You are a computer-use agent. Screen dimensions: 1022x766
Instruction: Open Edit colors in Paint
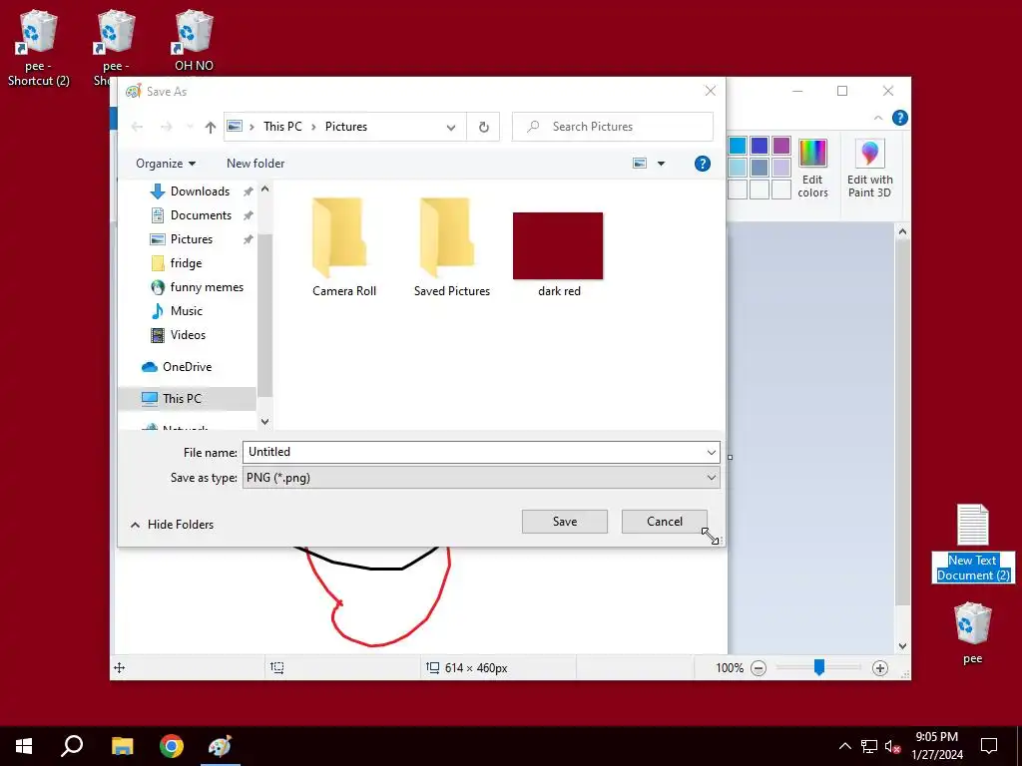point(812,168)
